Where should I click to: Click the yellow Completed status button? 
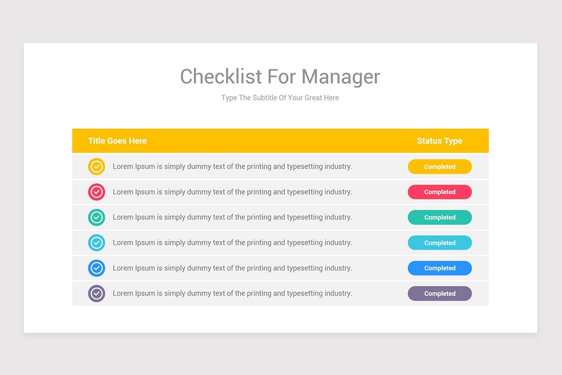[439, 166]
